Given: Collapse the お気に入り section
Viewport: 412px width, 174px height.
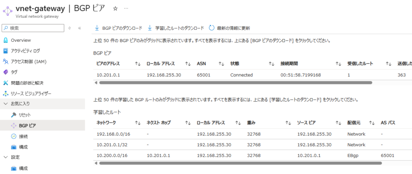Looking at the screenshot, I should click(6, 104).
